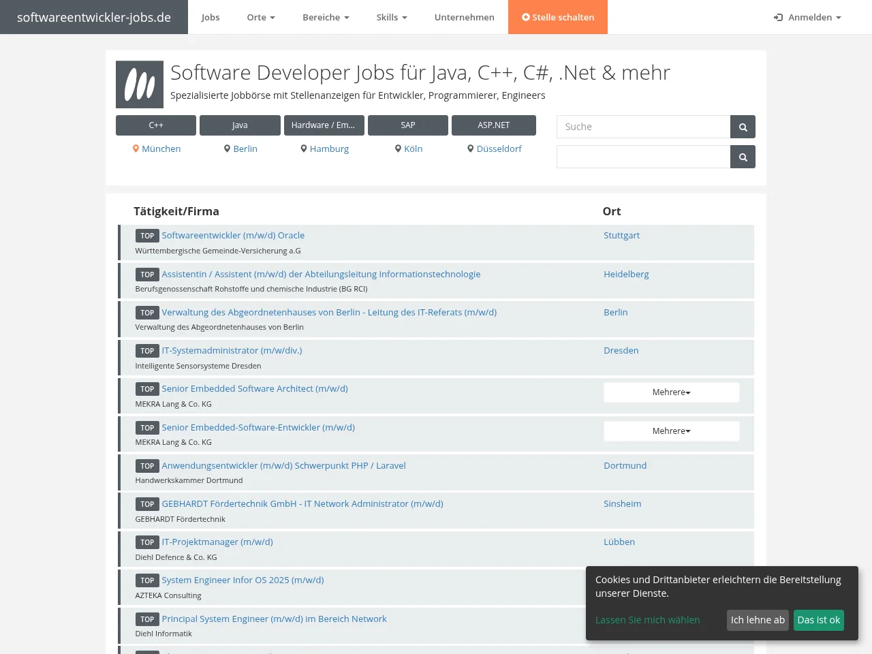872x654 pixels.
Task: Open the System Engineer Infor OS 2025 job
Action: coord(243,580)
